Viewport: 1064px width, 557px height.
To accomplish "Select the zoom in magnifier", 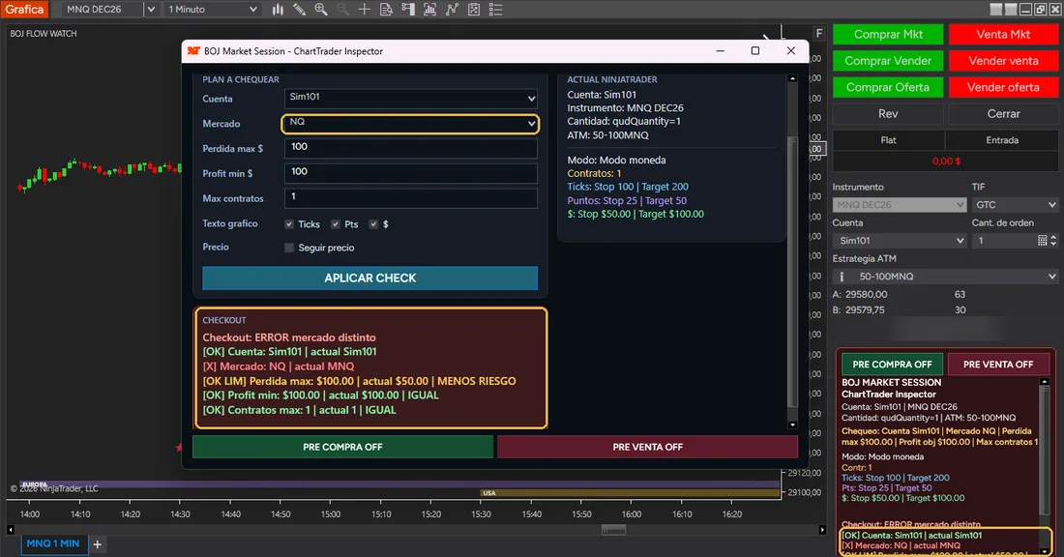I will point(321,10).
